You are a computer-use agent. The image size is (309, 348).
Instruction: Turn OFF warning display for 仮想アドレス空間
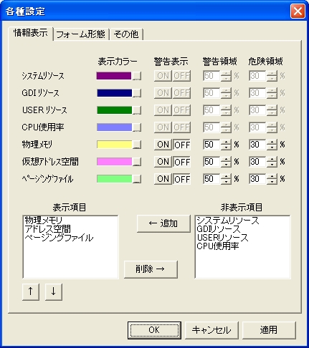coord(181,162)
